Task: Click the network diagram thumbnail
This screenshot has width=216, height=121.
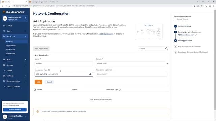Action: tap(149, 32)
